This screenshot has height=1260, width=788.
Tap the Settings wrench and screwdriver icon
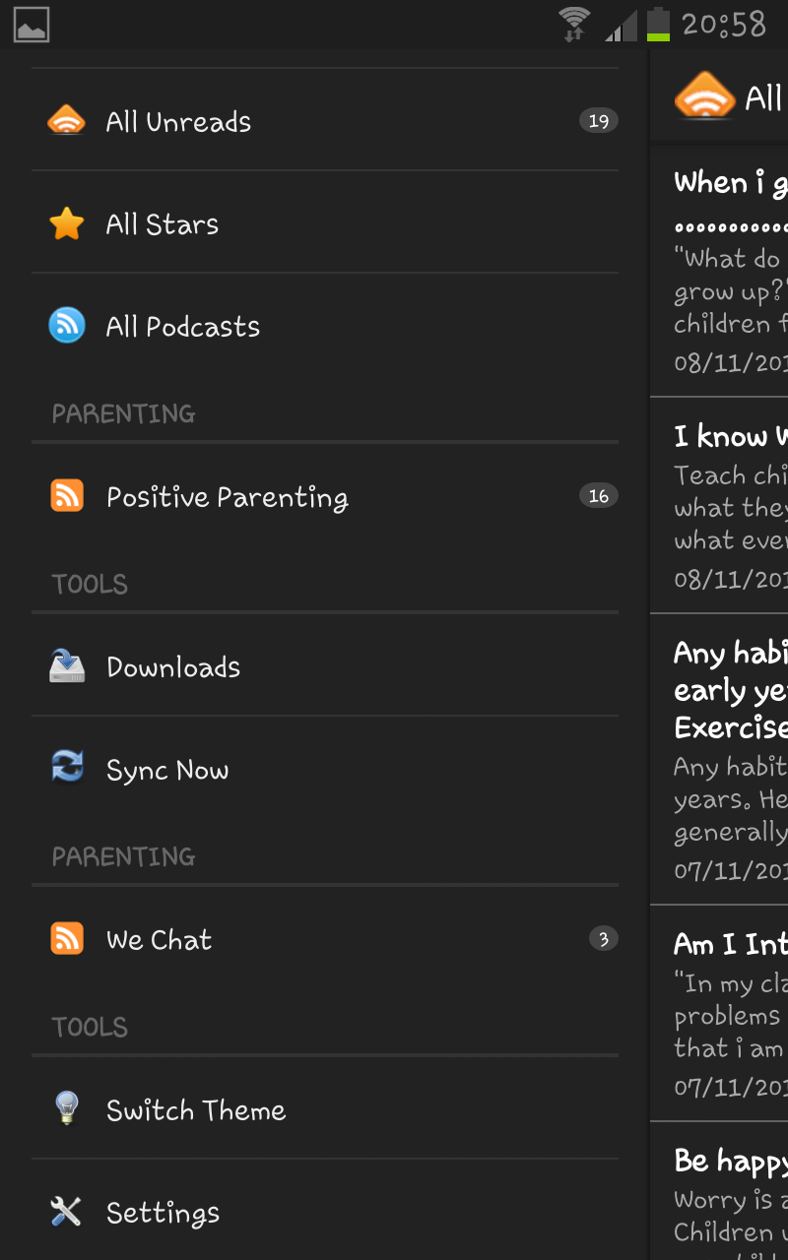[x=66, y=1212]
